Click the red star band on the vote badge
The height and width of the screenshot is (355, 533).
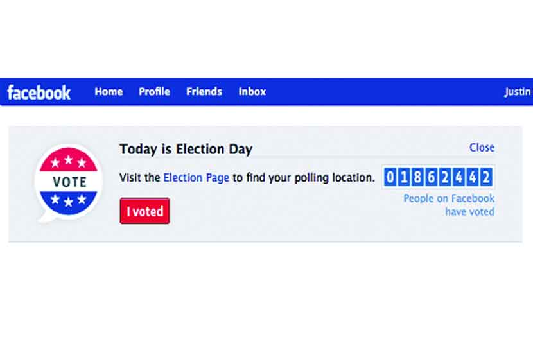tap(68, 162)
